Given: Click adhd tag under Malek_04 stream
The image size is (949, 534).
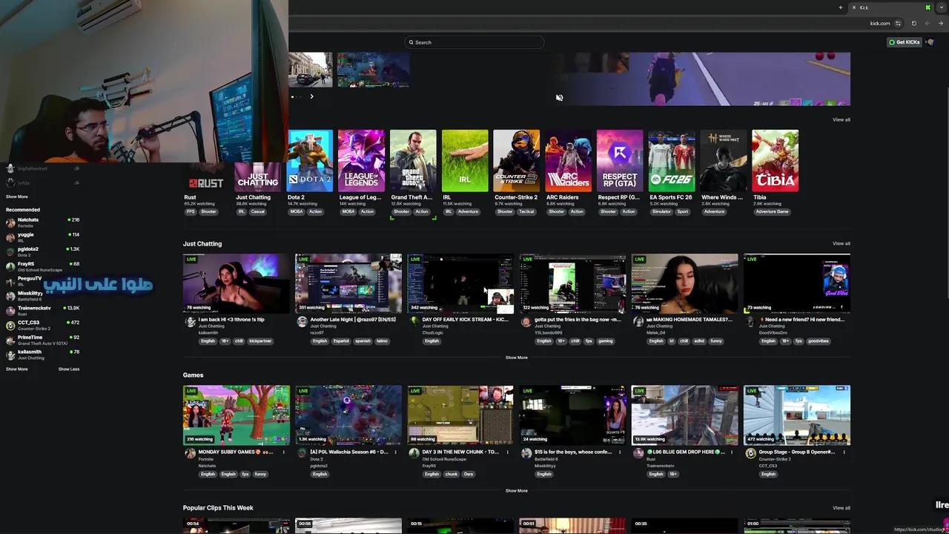Looking at the screenshot, I should (701, 341).
